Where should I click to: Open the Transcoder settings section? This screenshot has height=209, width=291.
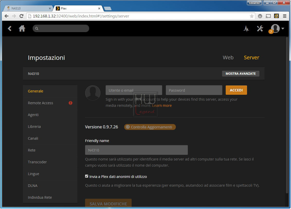pos(50,162)
